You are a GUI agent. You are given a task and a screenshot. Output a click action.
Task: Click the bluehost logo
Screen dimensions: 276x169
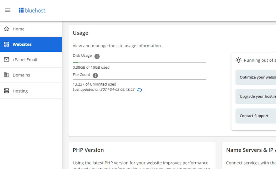click(32, 10)
